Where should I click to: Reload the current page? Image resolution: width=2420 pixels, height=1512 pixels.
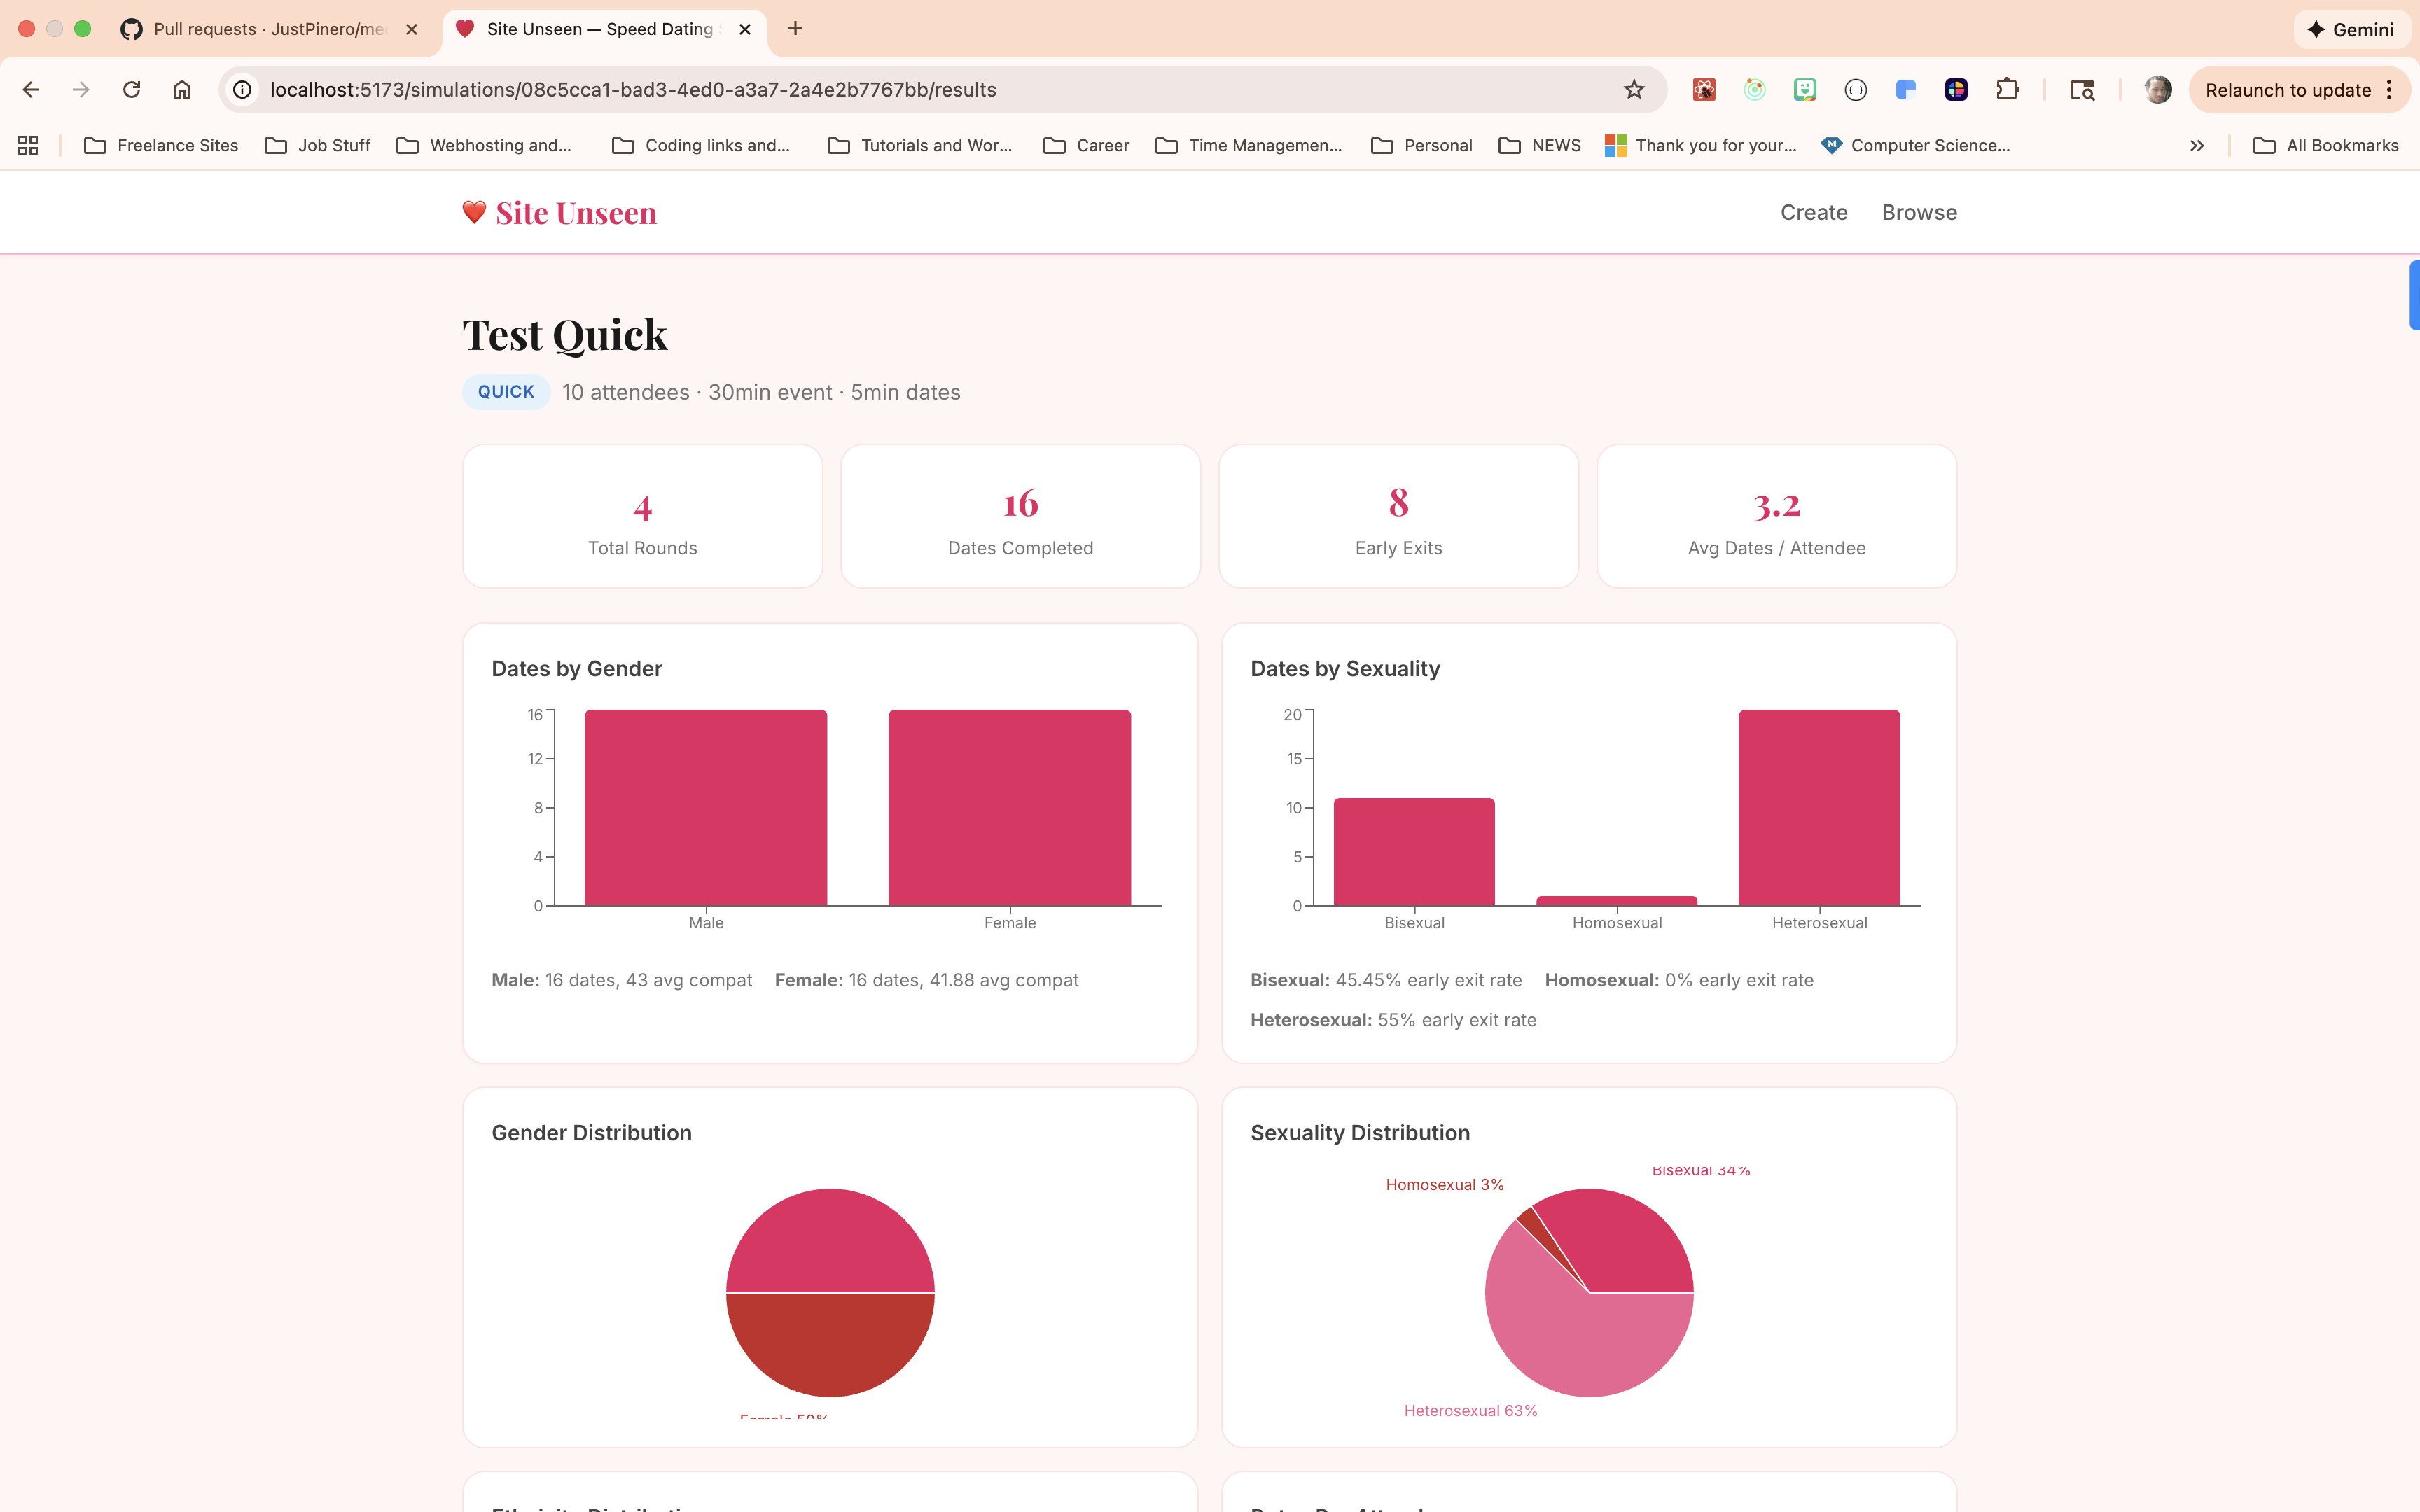point(131,90)
